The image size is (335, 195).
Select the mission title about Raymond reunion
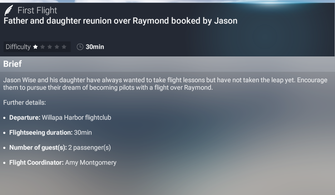click(x=120, y=21)
